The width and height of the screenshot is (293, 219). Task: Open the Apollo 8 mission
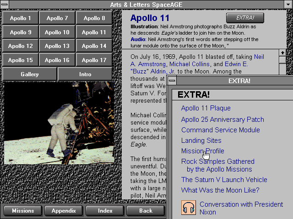click(x=94, y=18)
